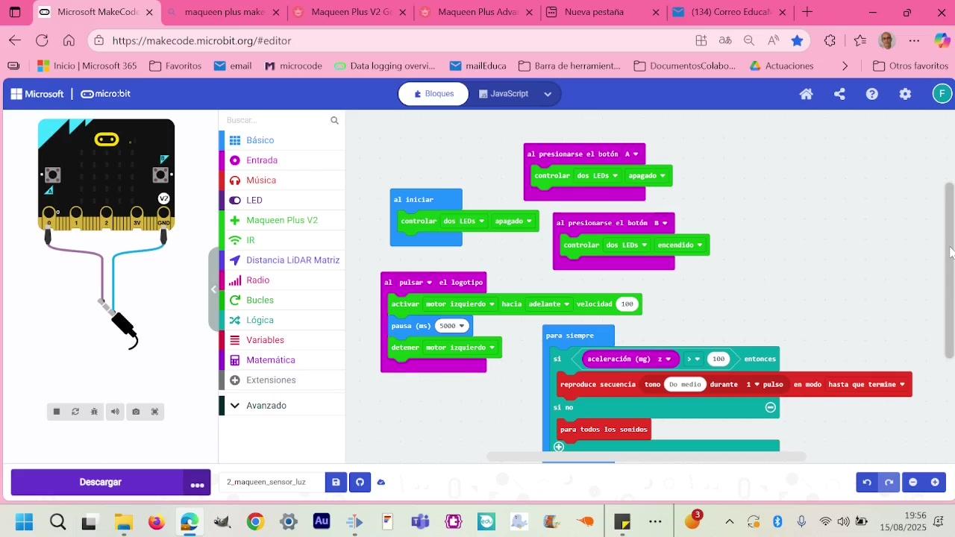Create a GitHub repository for the project
This screenshot has width=955, height=537.
click(x=360, y=483)
